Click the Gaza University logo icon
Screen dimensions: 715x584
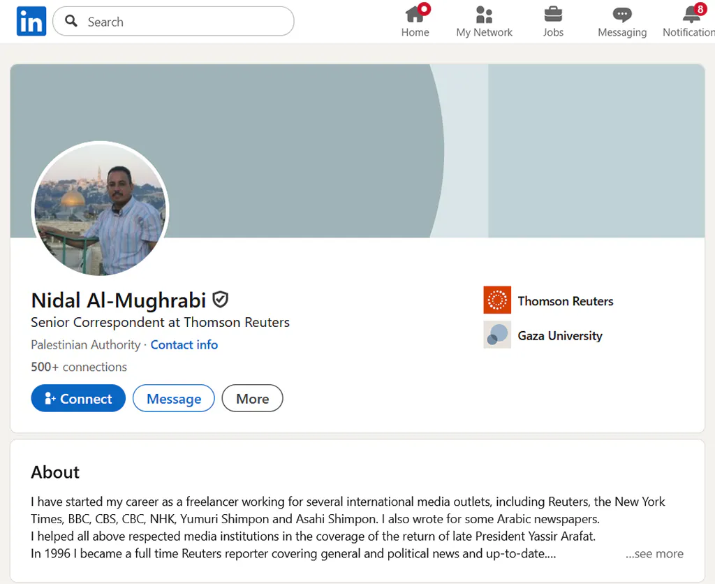(x=497, y=335)
